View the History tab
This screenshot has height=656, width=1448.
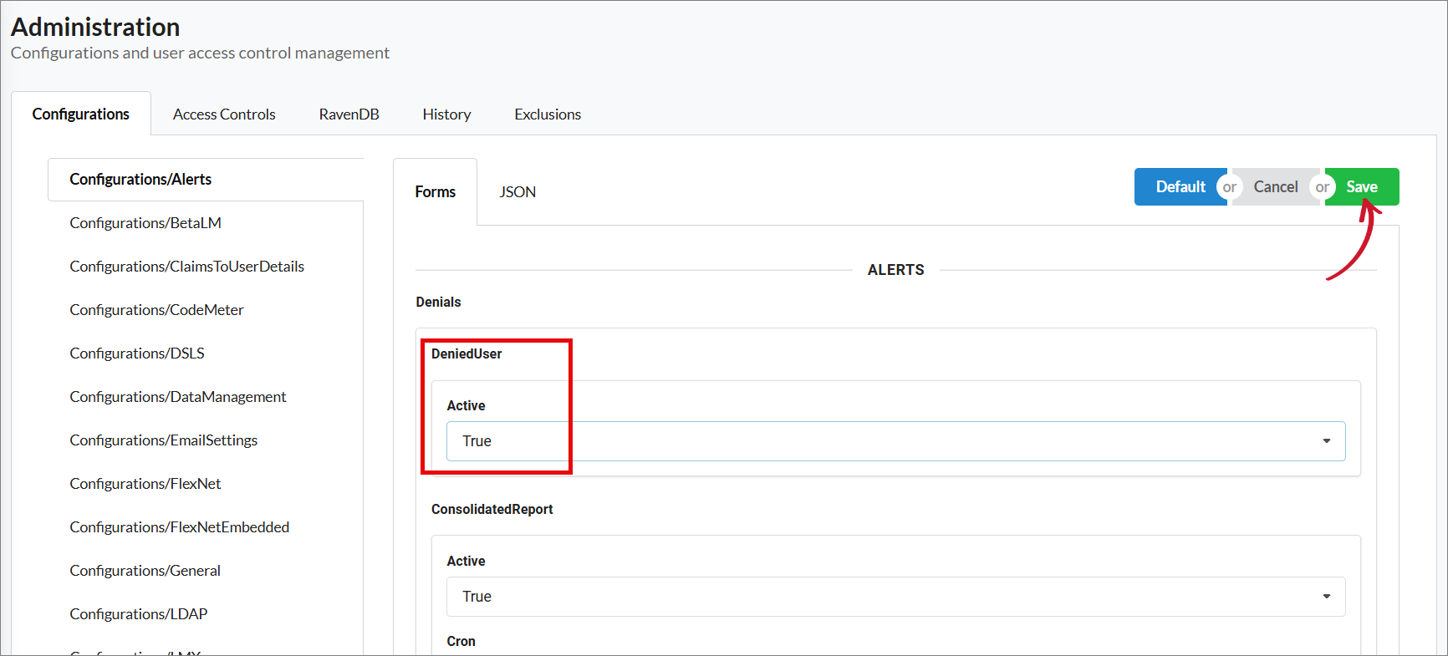[x=446, y=114]
